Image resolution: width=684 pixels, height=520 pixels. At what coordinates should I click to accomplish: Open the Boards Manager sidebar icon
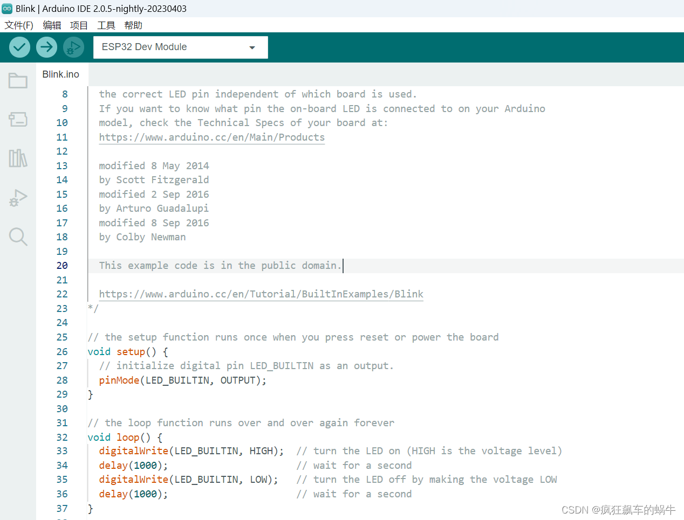click(x=18, y=119)
